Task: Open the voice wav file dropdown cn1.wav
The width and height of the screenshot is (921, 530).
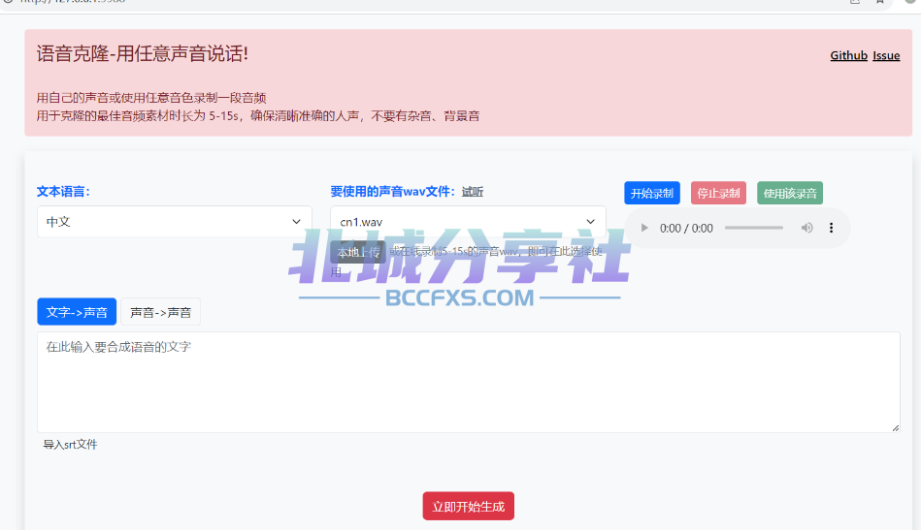Action: pyautogui.click(x=468, y=222)
